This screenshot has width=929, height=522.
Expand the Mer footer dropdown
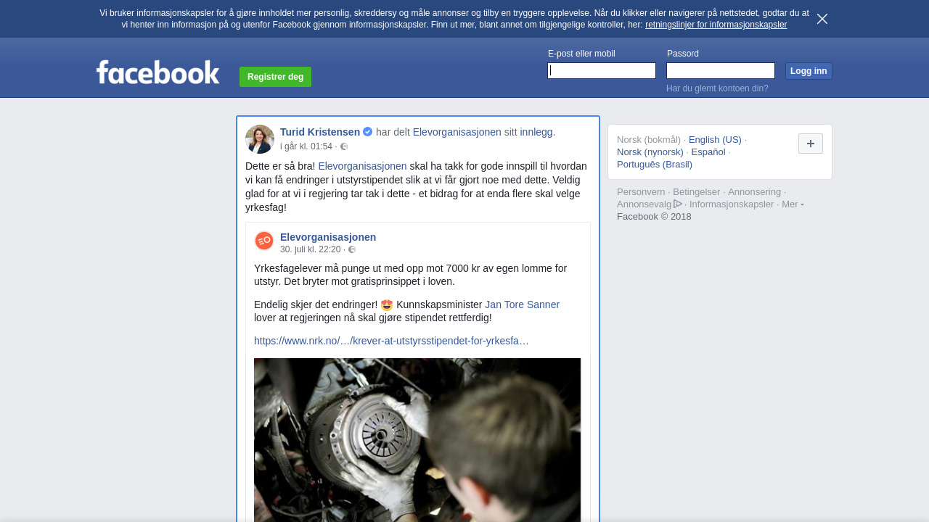pyautogui.click(x=792, y=204)
